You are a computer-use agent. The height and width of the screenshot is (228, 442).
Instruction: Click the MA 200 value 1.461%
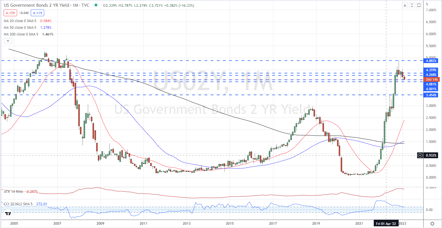(48, 34)
